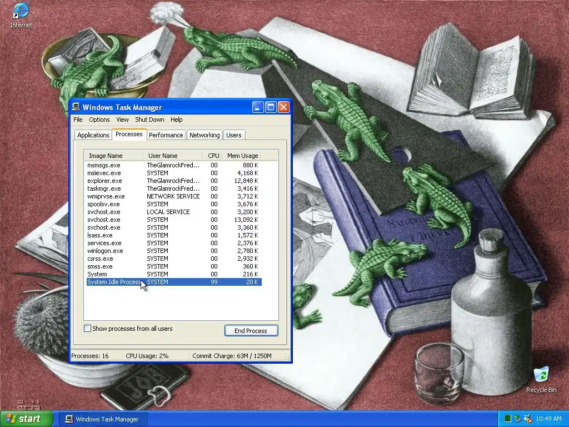Click the NETWORK SERVICE user name cell
The height and width of the screenshot is (427, 569).
pos(173,196)
